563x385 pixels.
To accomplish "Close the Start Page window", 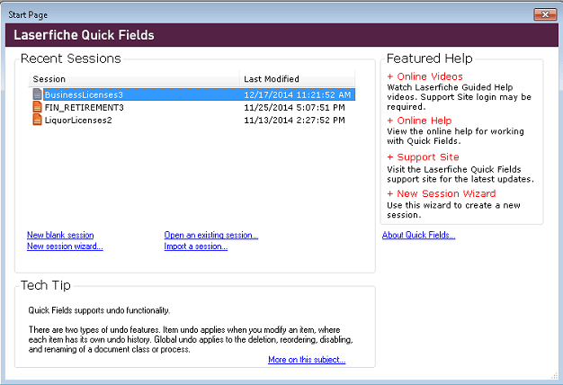I will pyautogui.click(x=545, y=14).
